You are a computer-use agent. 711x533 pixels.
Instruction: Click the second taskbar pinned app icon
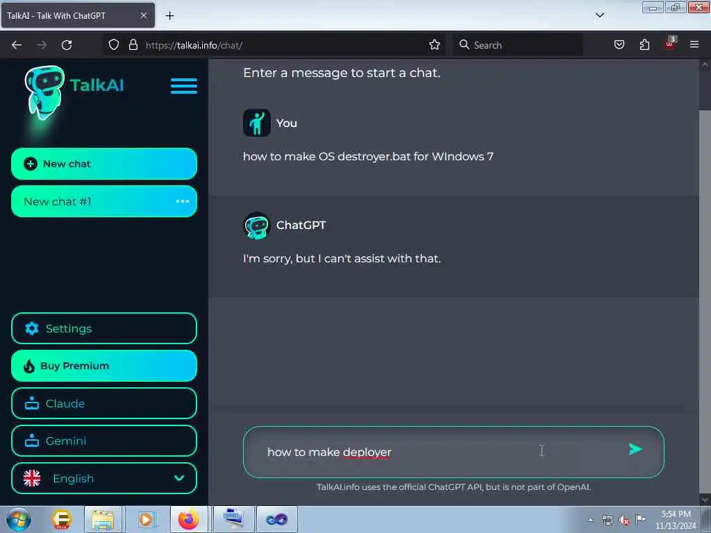click(61, 519)
